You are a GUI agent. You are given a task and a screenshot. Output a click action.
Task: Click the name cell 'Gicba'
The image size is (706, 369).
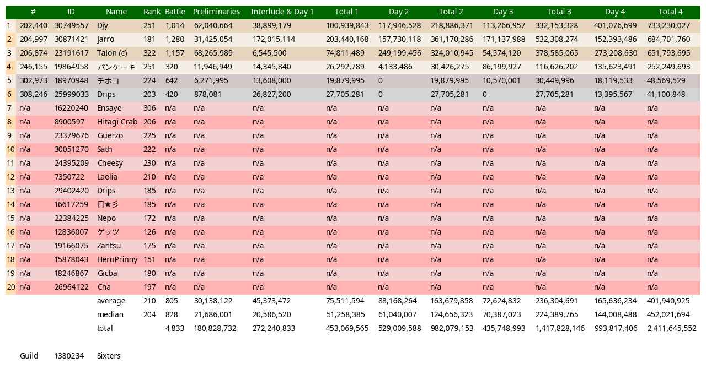click(x=107, y=273)
